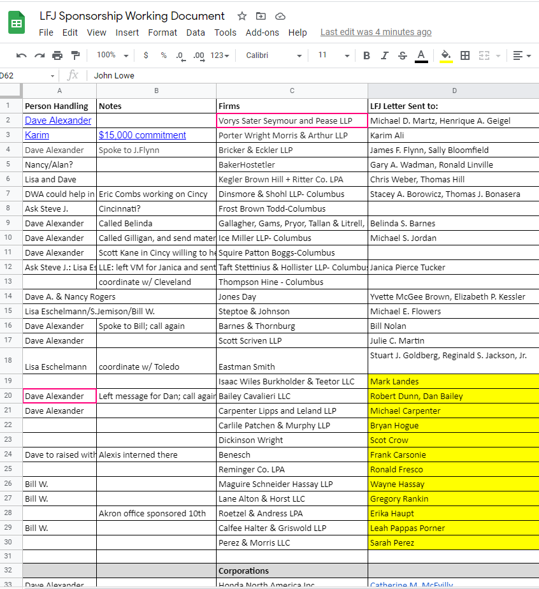This screenshot has height=589, width=539.
Task: Select the yellow Sarah Perez cell
Action: click(x=454, y=543)
